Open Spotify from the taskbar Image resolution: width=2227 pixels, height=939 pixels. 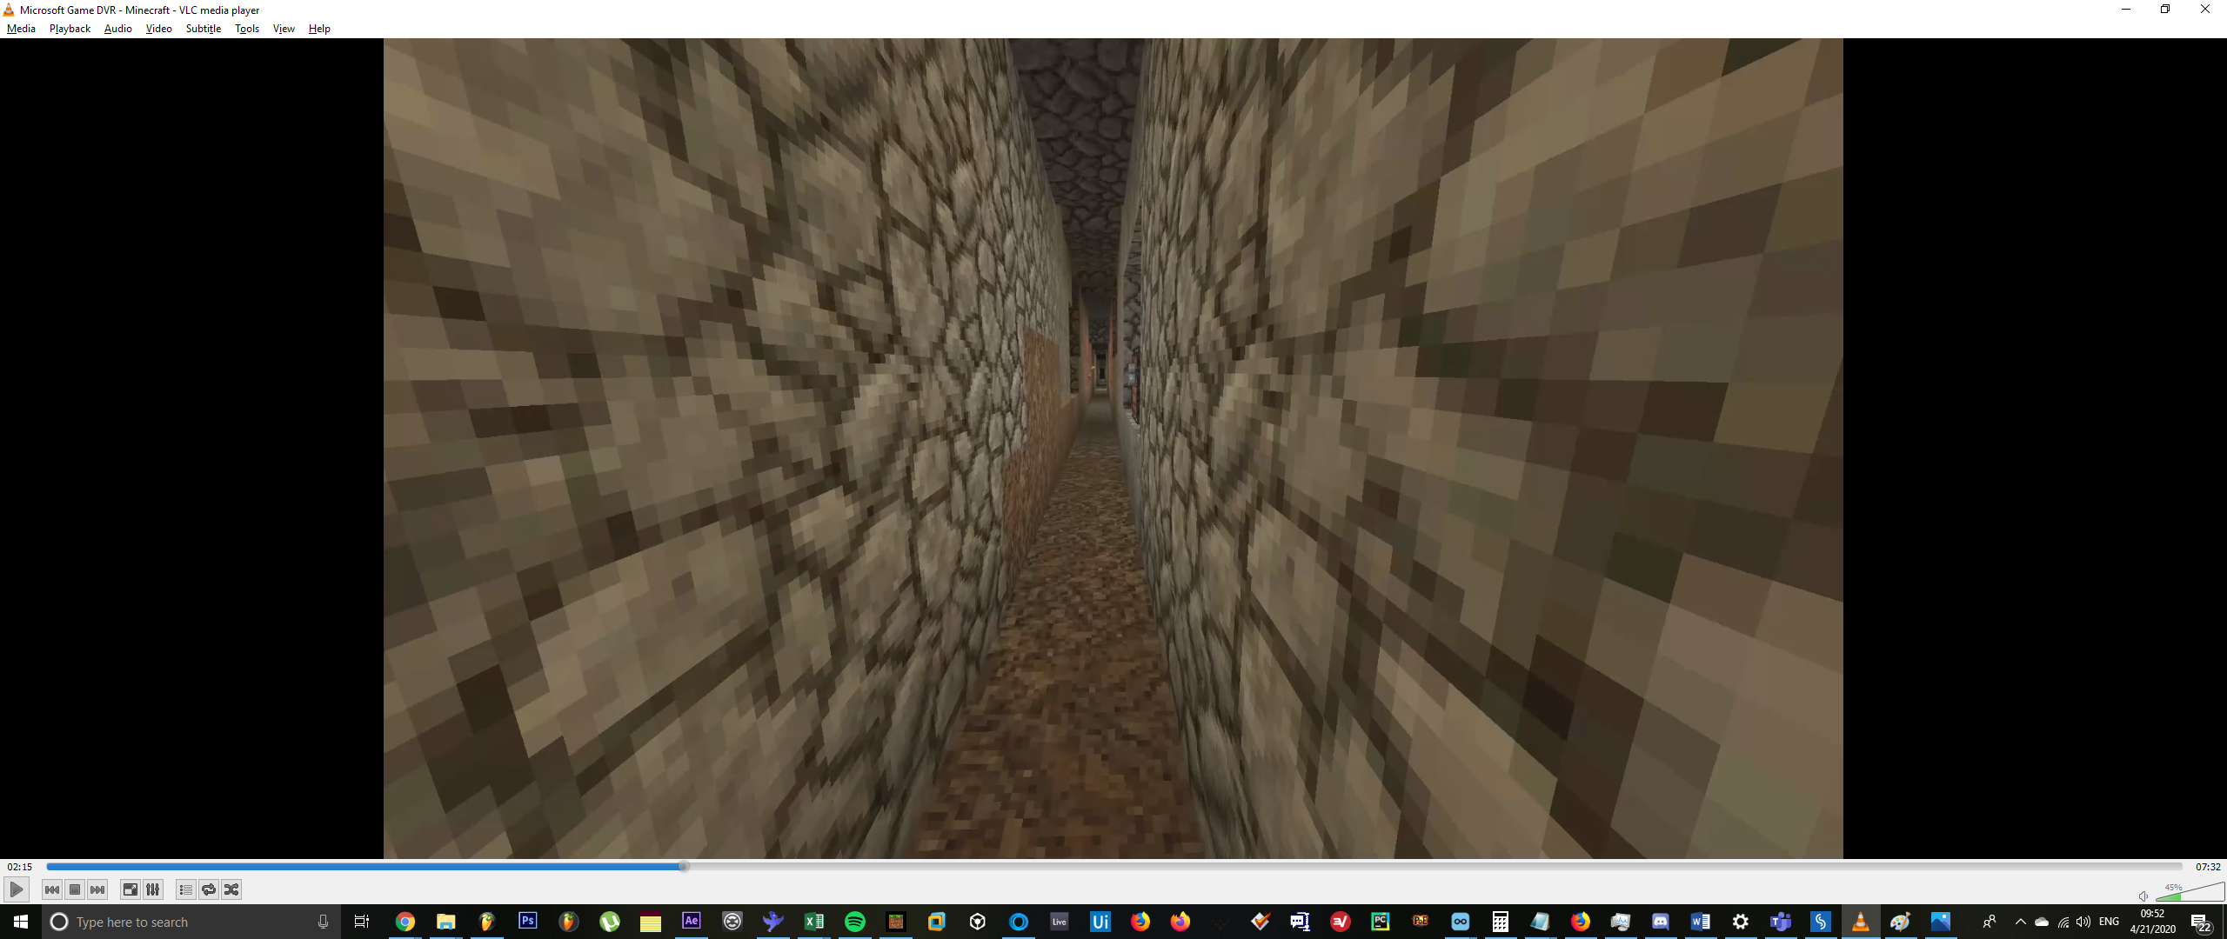(x=854, y=922)
